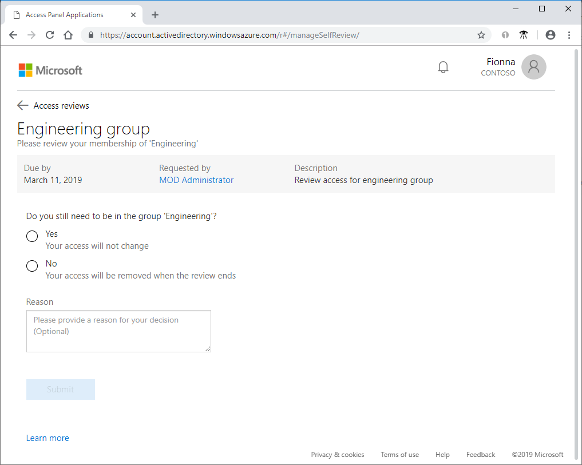Go back in browser history
582x465 pixels.
click(x=13, y=35)
